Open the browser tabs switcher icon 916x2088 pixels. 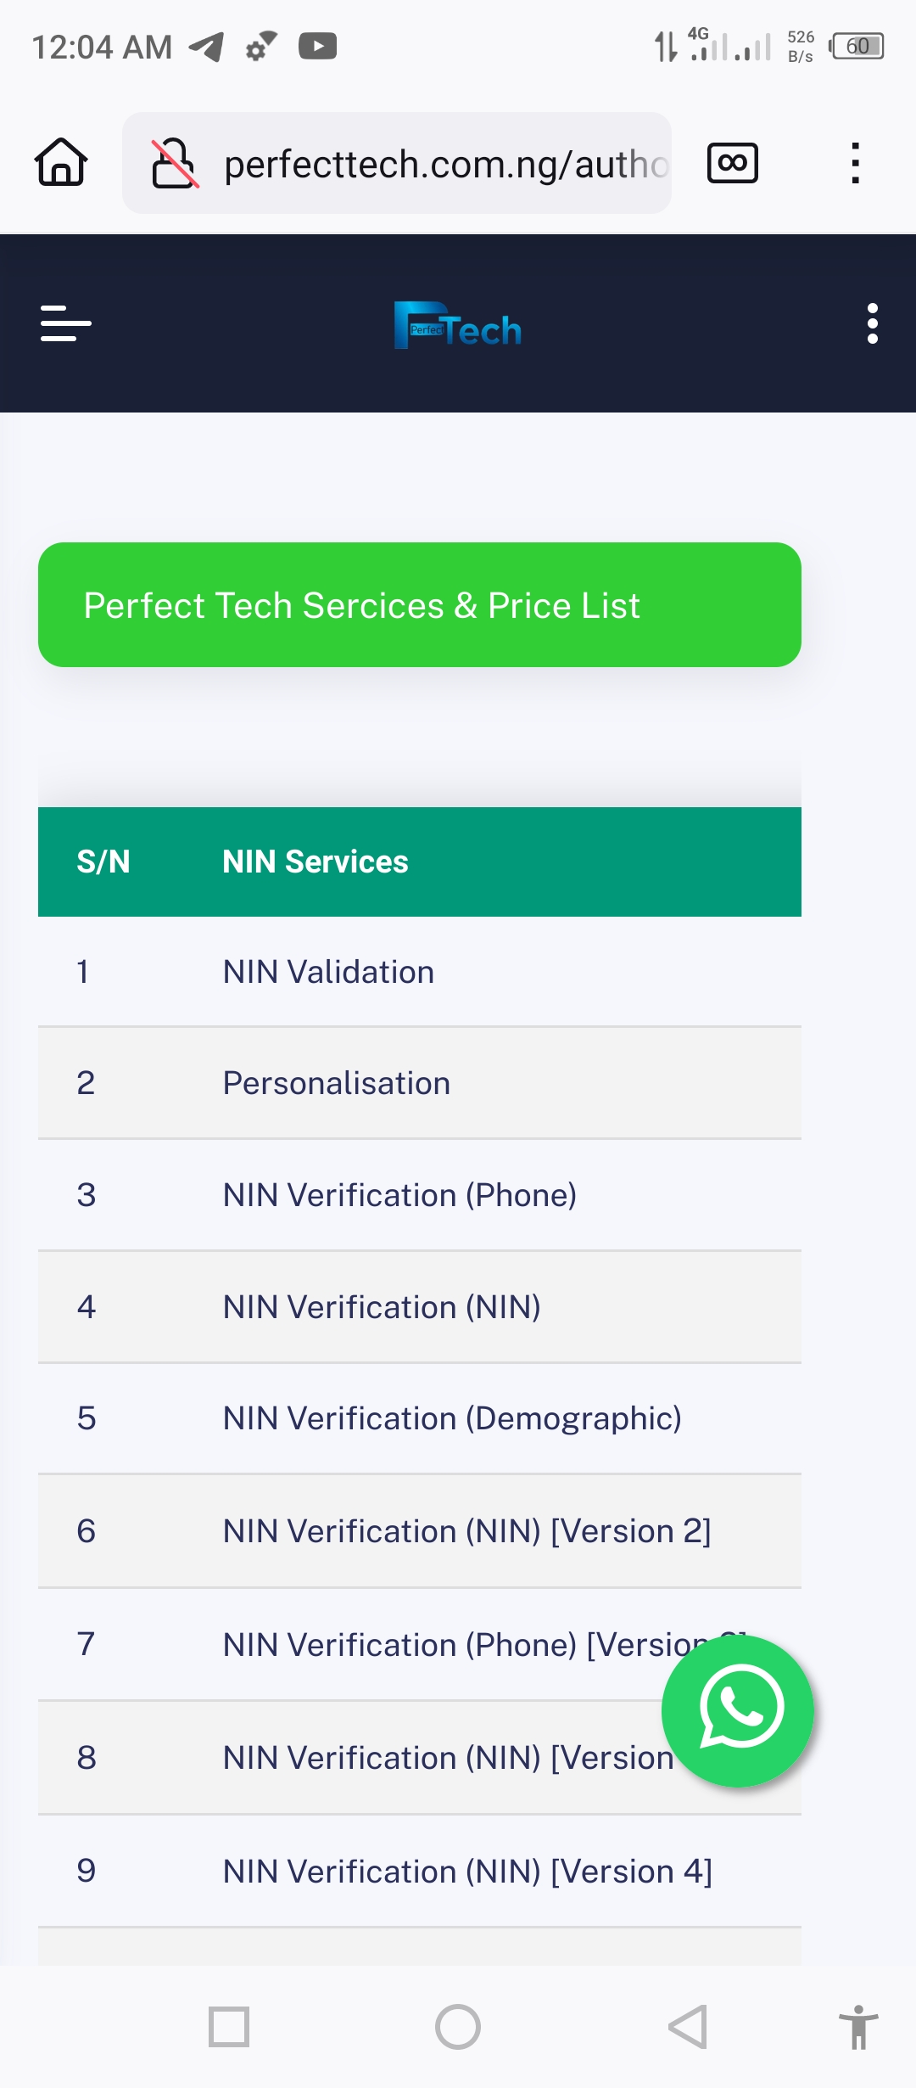[x=731, y=162]
